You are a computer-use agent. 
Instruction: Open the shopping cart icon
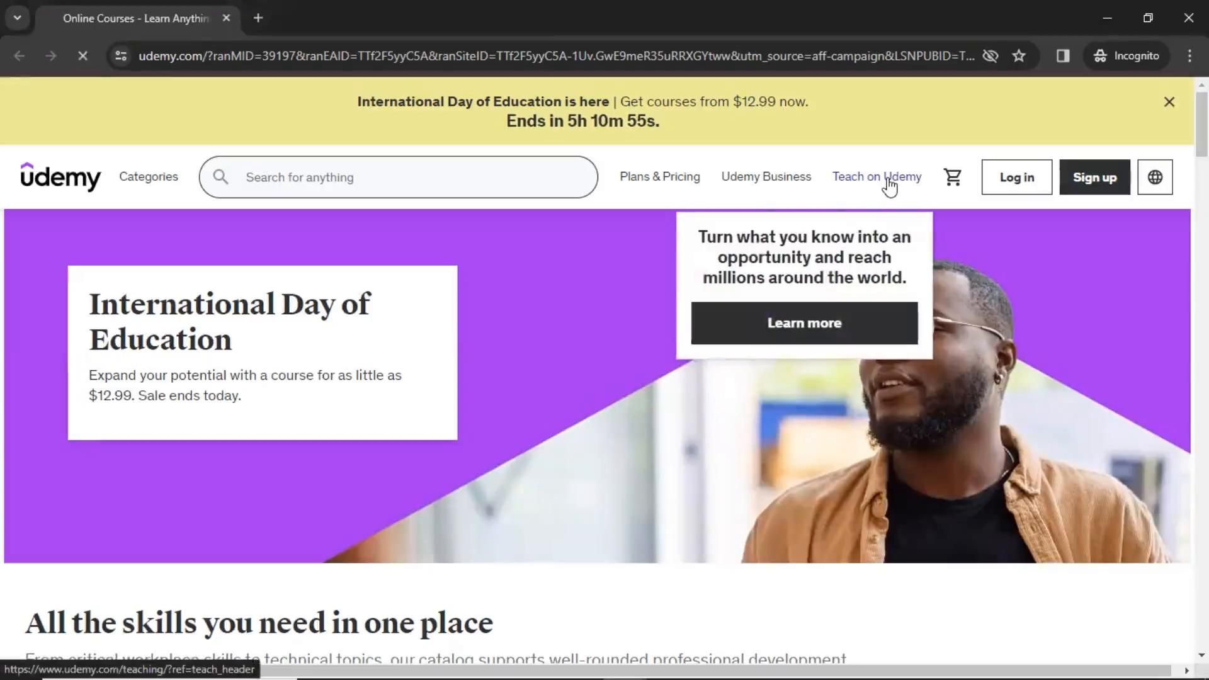(954, 177)
